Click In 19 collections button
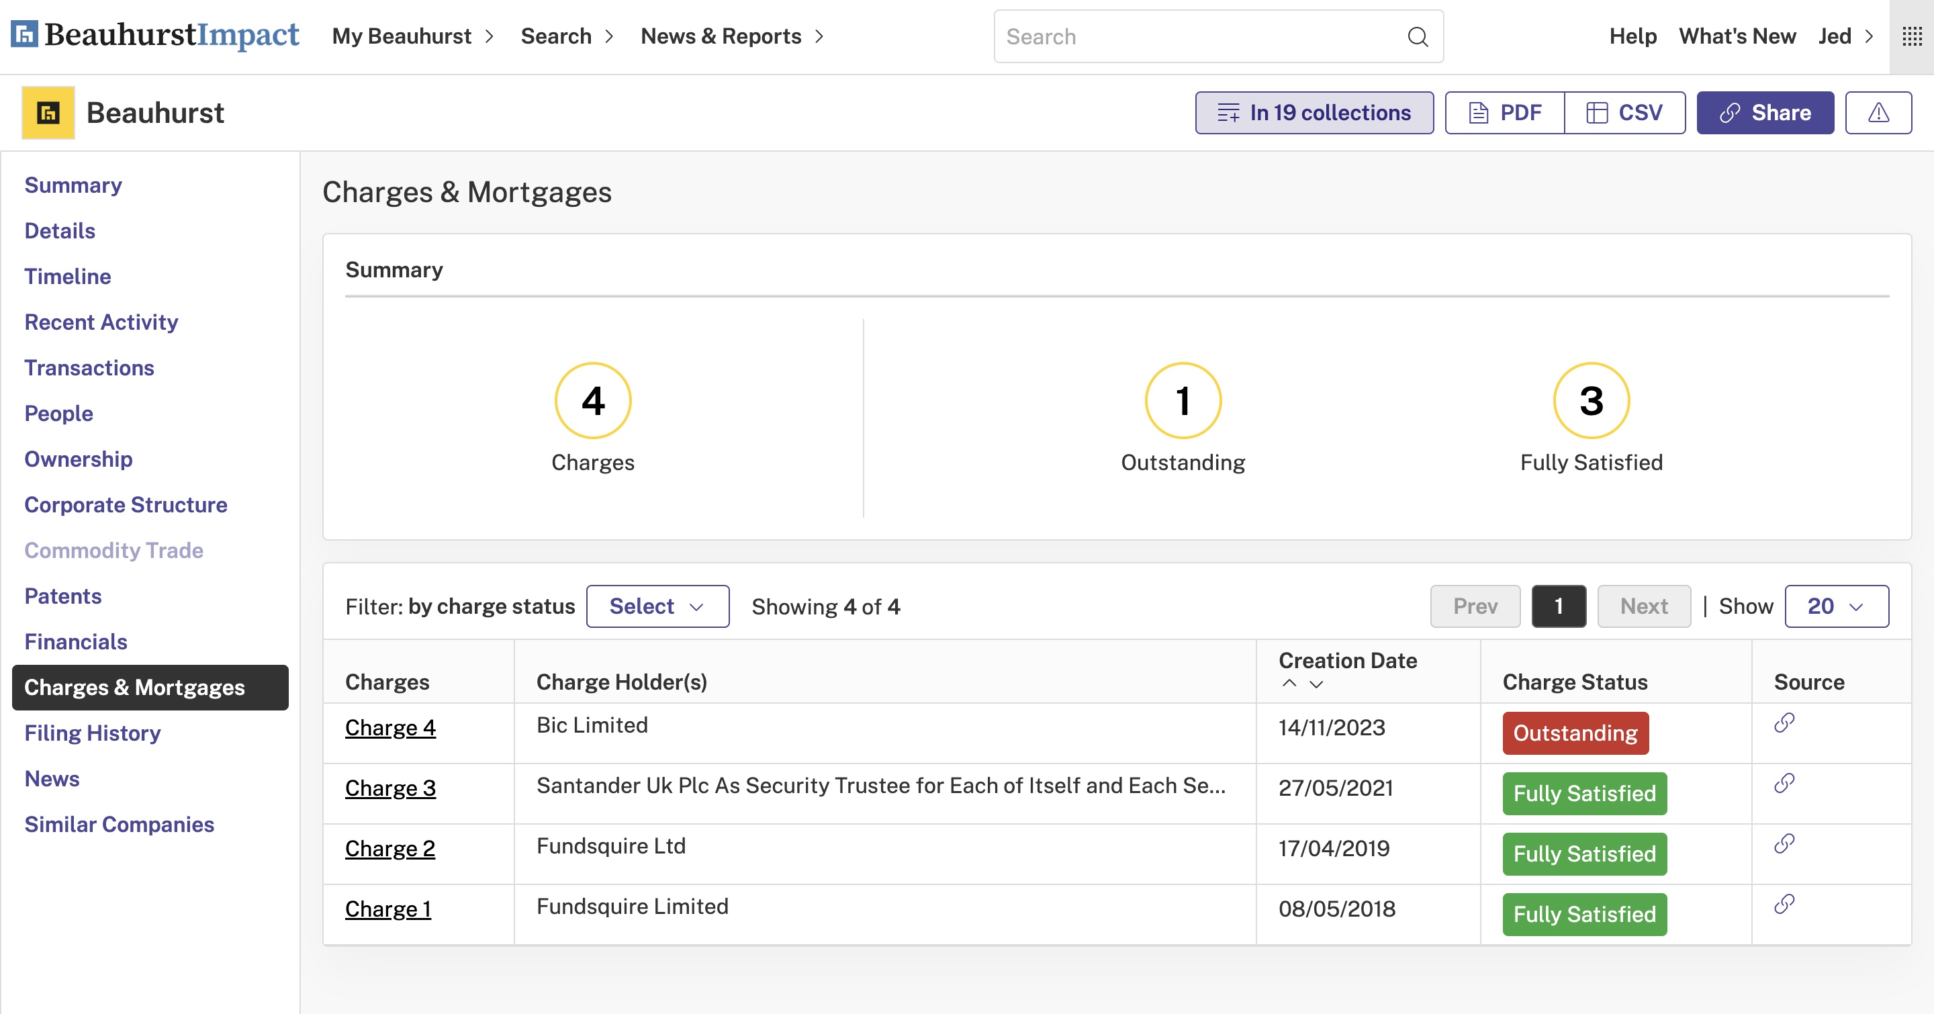 coord(1314,113)
